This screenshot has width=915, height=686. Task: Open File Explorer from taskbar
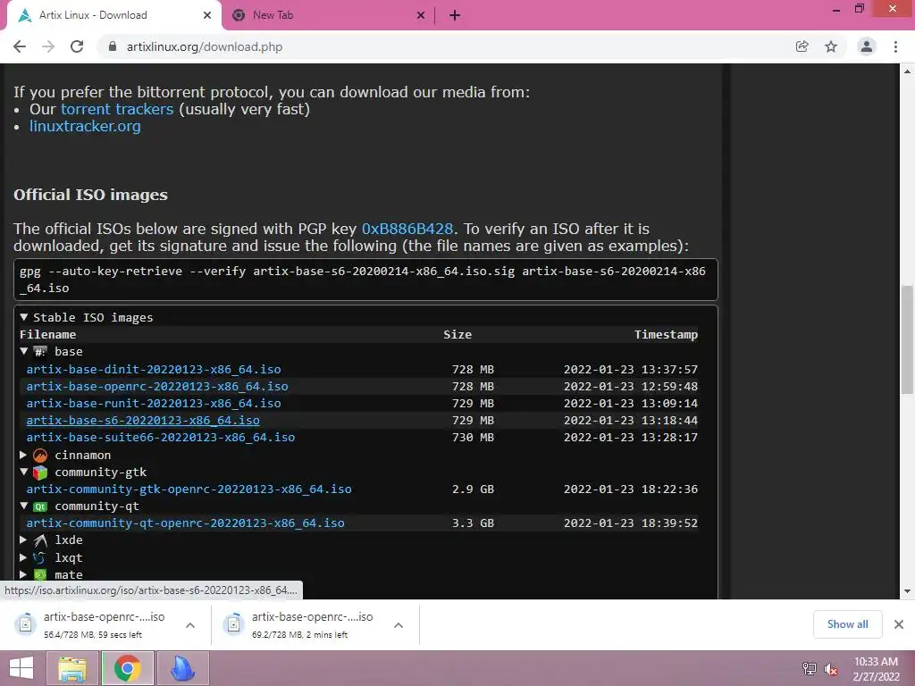[71, 668]
